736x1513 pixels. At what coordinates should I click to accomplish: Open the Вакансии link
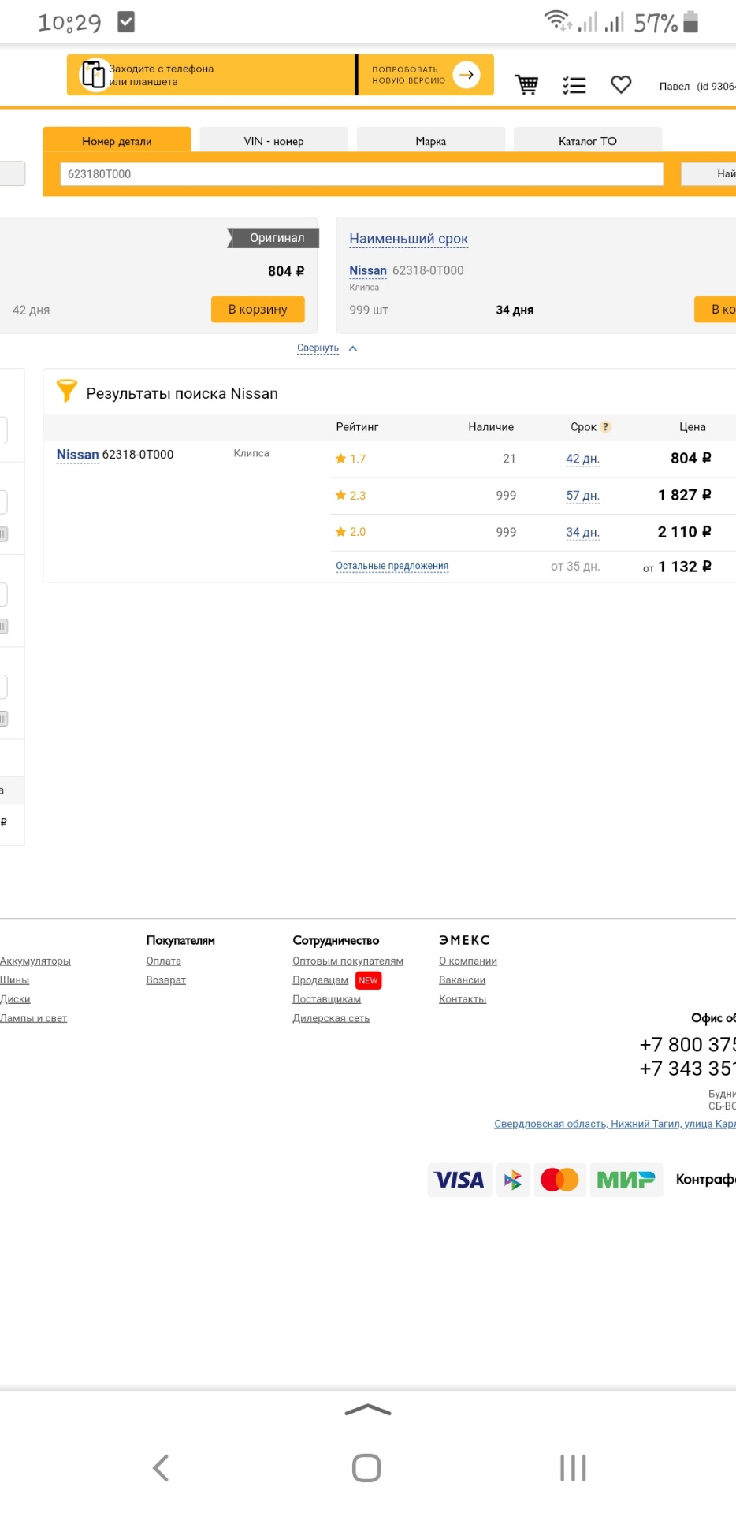[x=462, y=980]
